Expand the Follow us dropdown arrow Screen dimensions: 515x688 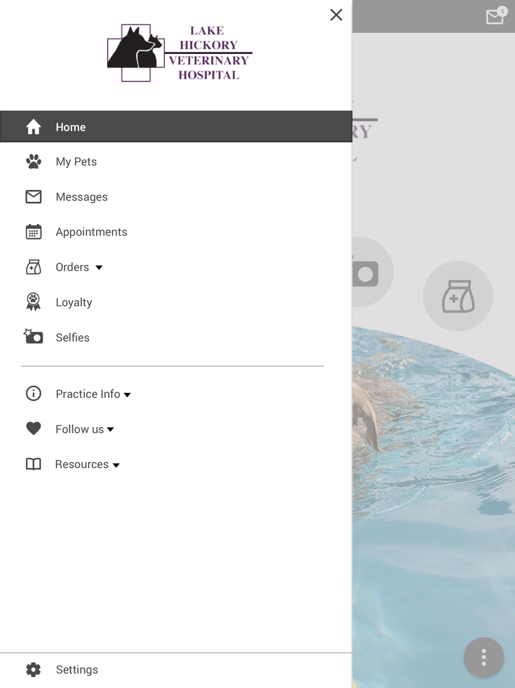(x=110, y=430)
